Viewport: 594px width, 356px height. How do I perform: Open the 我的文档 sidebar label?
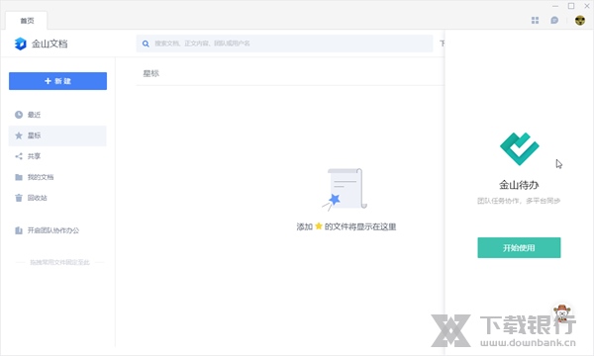click(41, 177)
